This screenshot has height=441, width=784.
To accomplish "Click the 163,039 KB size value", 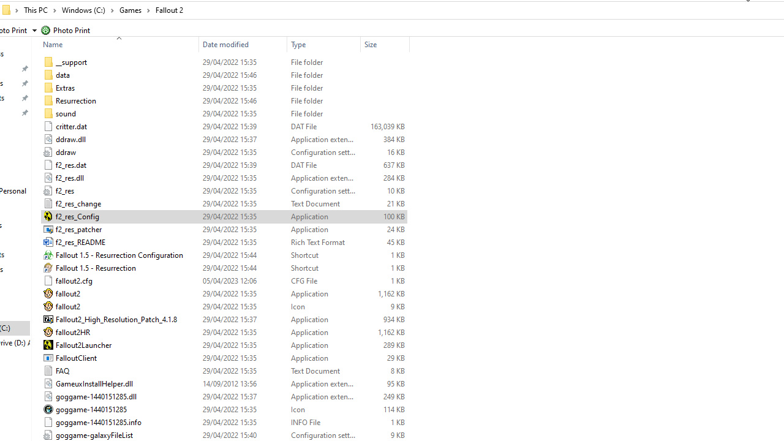I will coord(387,126).
